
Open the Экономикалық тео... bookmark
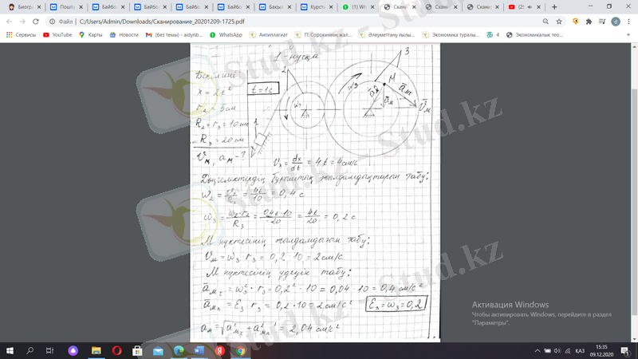[534, 35]
